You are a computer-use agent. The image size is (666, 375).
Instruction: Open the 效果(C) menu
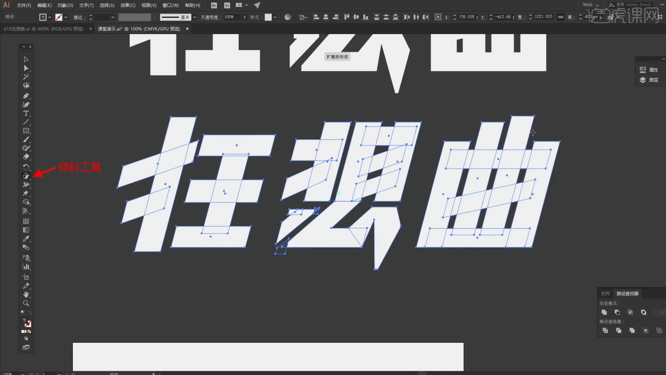(128, 5)
